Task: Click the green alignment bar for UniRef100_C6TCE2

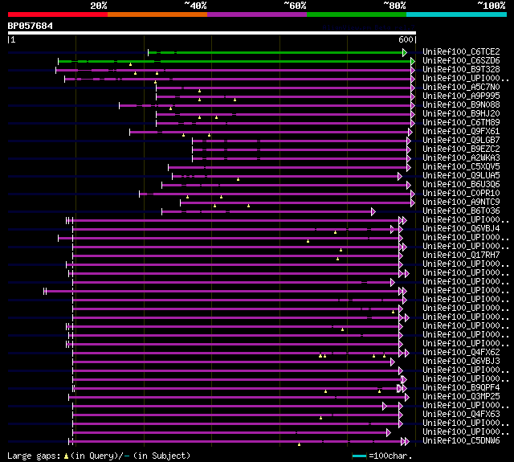Action: coord(275,52)
